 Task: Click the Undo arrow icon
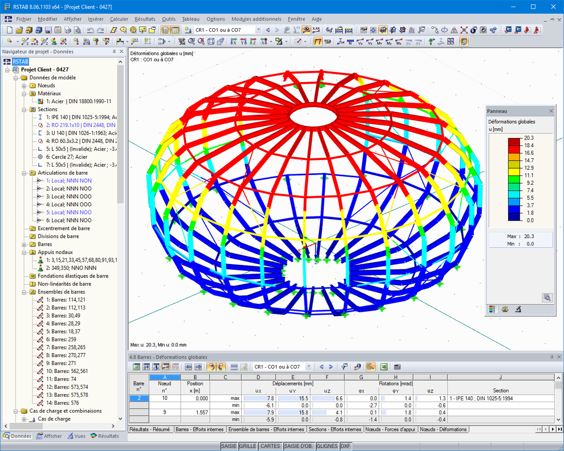90,30
